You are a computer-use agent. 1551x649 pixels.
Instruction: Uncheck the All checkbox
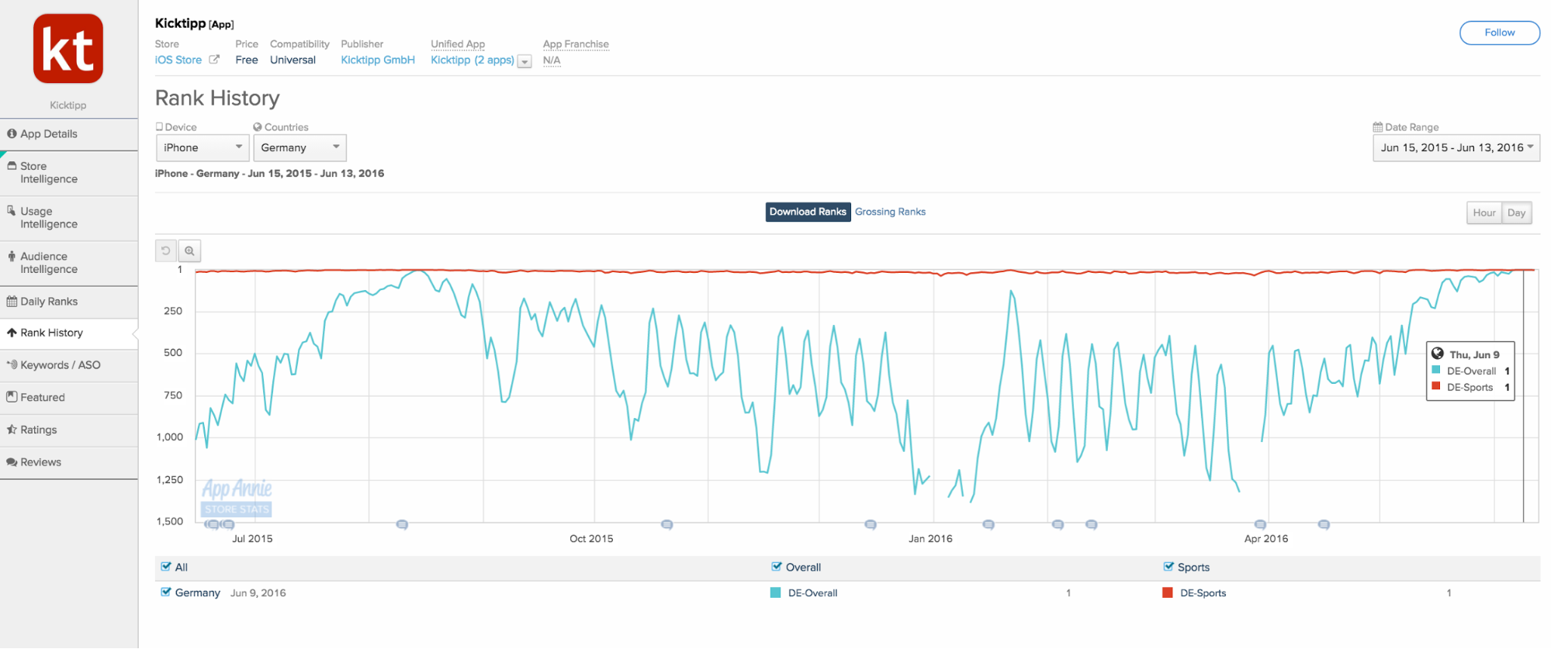coord(165,567)
